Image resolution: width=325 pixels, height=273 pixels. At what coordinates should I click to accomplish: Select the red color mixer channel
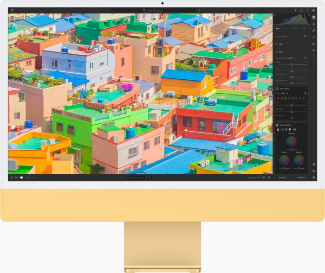click(278, 98)
